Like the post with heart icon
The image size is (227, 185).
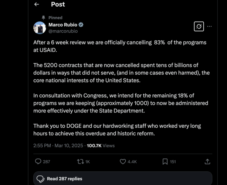point(123,161)
